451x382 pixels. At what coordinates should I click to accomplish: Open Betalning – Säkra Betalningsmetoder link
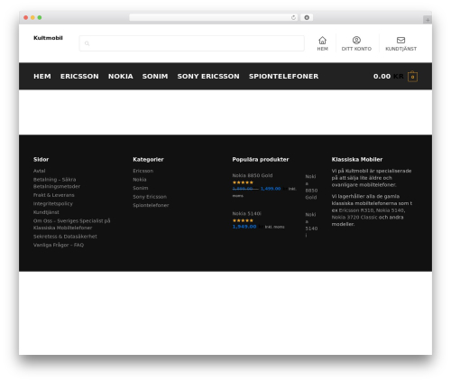[x=57, y=182]
